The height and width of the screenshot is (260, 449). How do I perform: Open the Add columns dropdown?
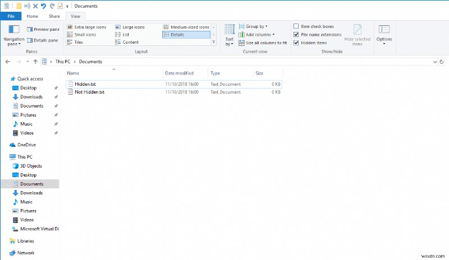pos(257,35)
